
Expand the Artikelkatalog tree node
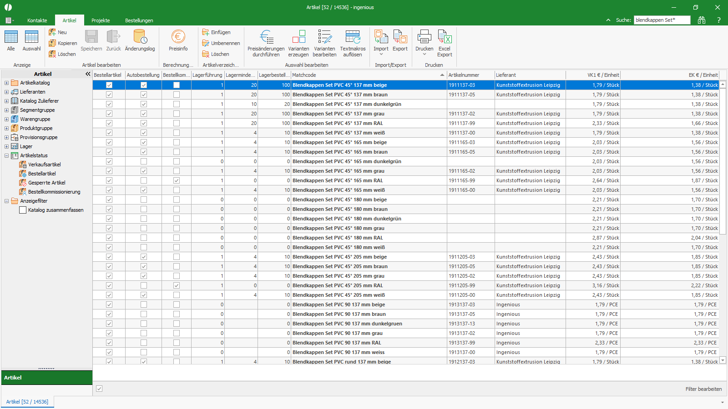pyautogui.click(x=6, y=83)
